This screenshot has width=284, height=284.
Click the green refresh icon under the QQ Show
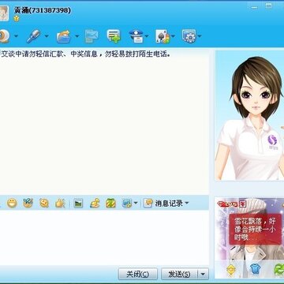278,270
